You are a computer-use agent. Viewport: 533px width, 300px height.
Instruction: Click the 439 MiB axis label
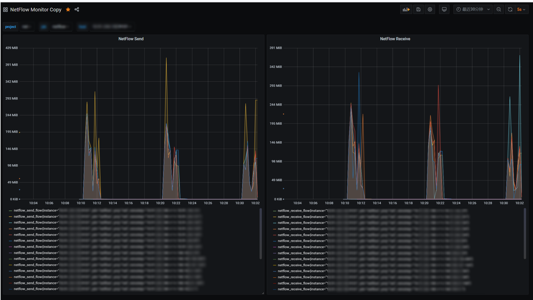[x=12, y=48]
